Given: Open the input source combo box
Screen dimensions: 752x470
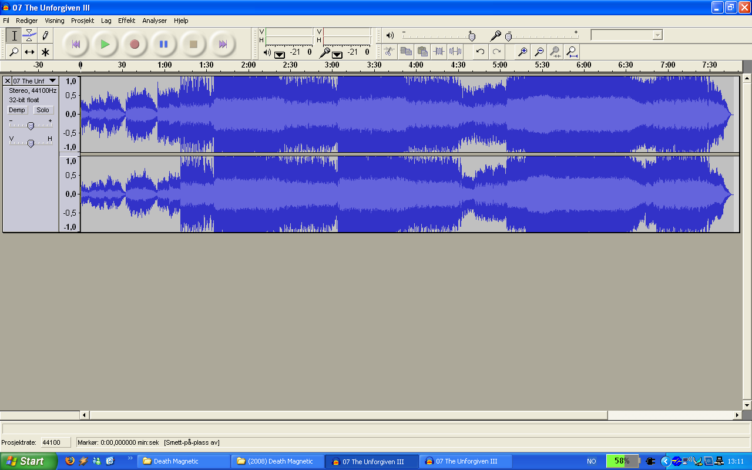Looking at the screenshot, I should 626,35.
